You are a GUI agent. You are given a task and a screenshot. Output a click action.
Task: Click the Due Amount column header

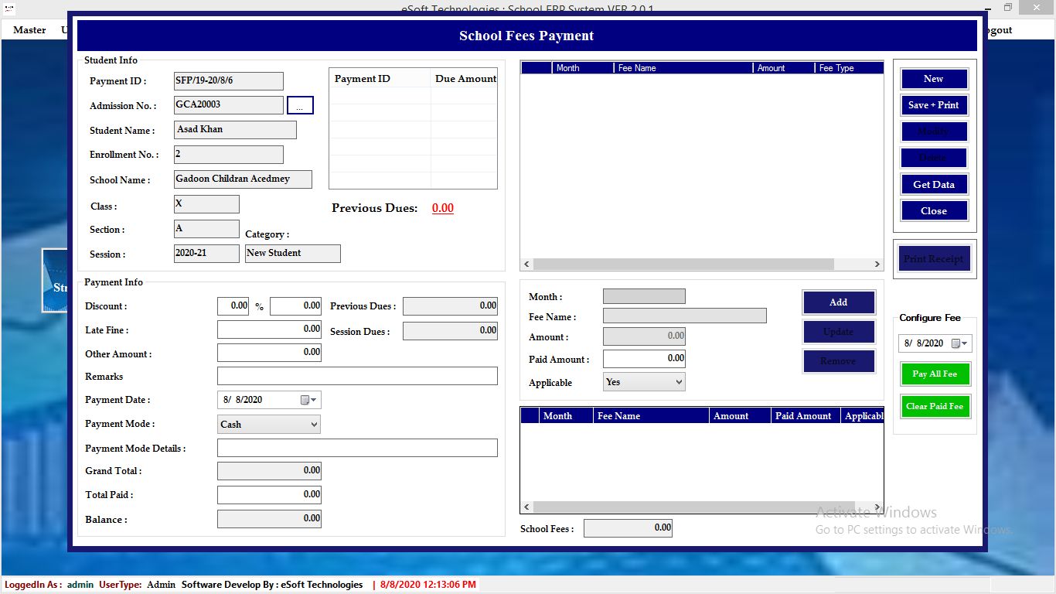(465, 78)
